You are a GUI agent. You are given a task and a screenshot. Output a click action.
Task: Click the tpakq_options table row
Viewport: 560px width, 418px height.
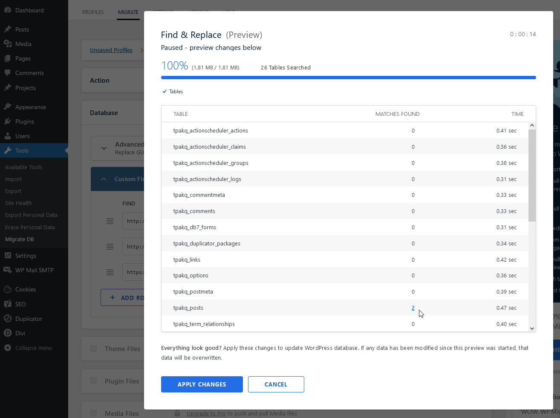click(x=345, y=276)
